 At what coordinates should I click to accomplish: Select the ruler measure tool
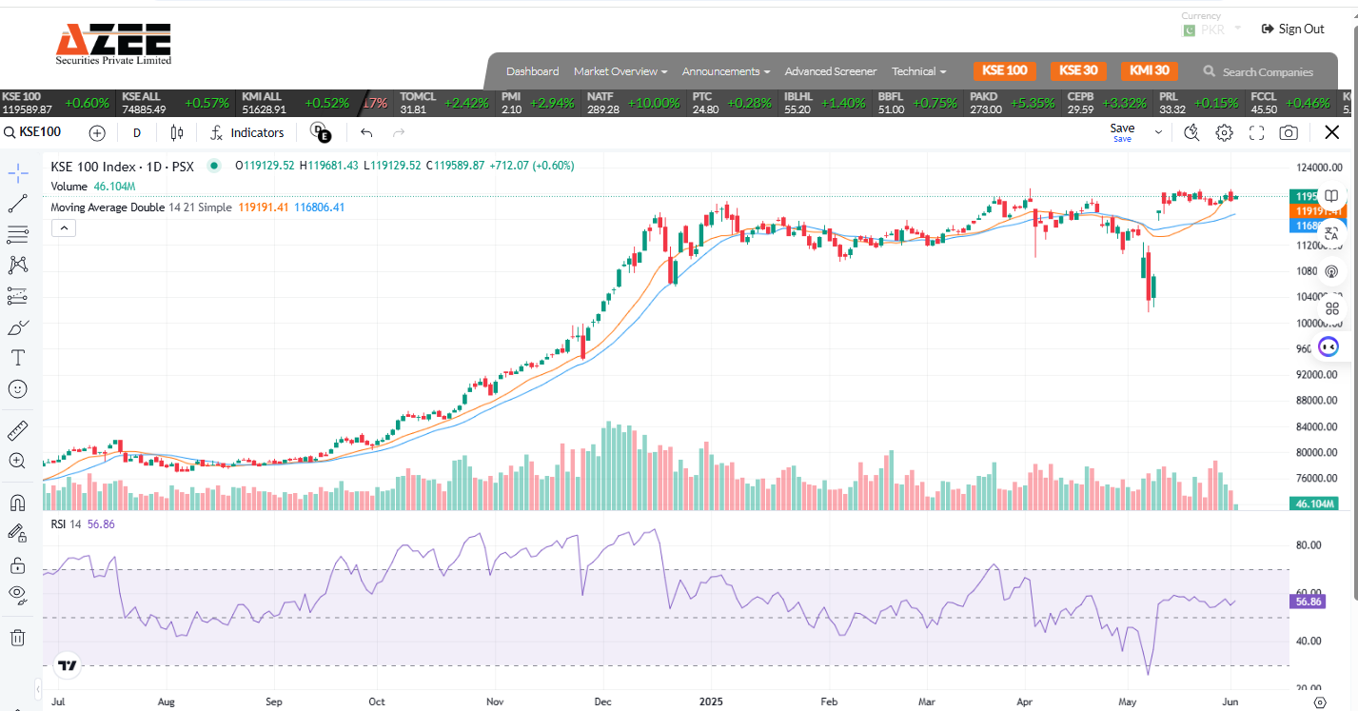pos(17,430)
